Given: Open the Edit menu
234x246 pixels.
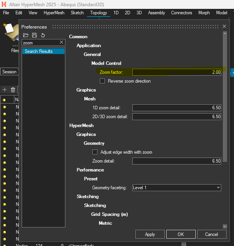Looking at the screenshot, I should tap(19, 13).
